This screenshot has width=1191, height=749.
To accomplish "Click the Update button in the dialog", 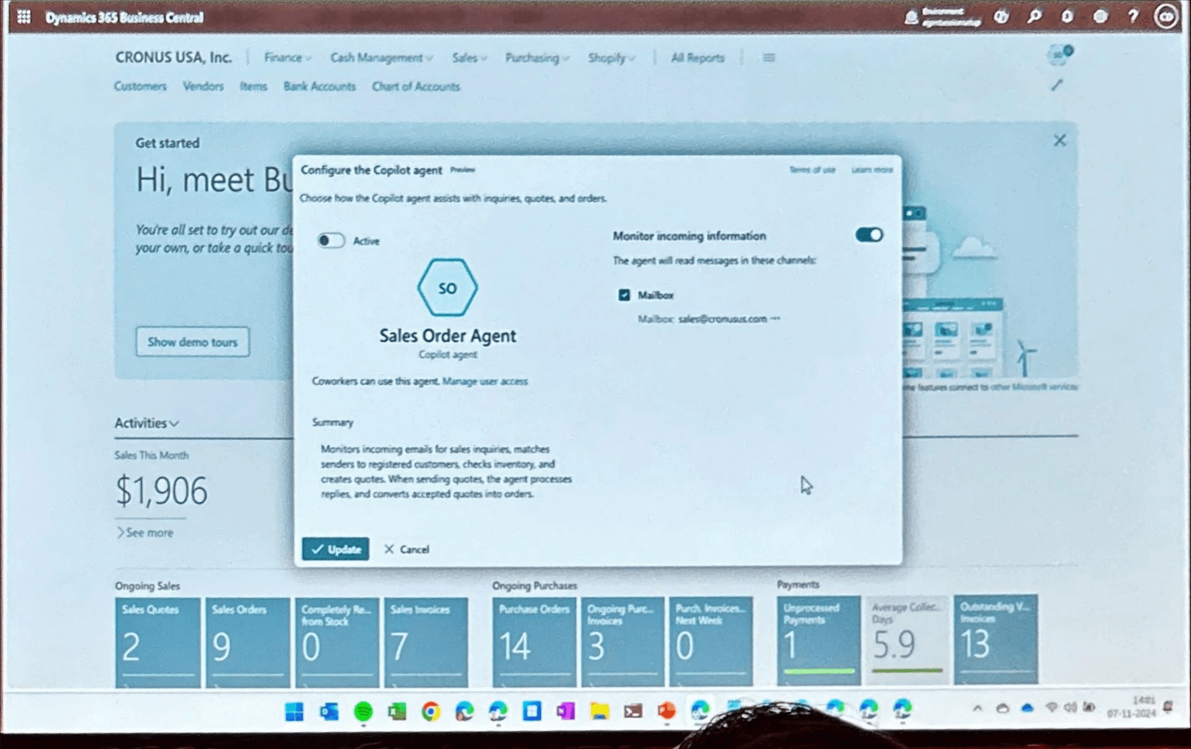I will click(x=335, y=549).
